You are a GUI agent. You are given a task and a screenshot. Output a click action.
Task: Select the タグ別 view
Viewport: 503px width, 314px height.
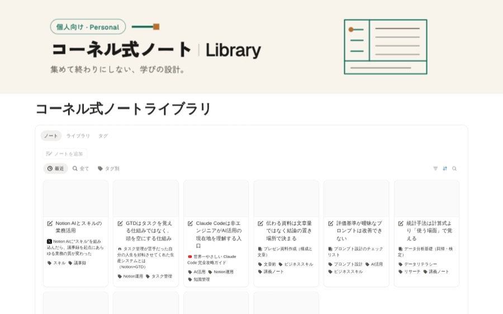(109, 168)
